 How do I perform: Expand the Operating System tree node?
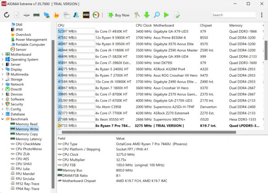(x=2, y=59)
